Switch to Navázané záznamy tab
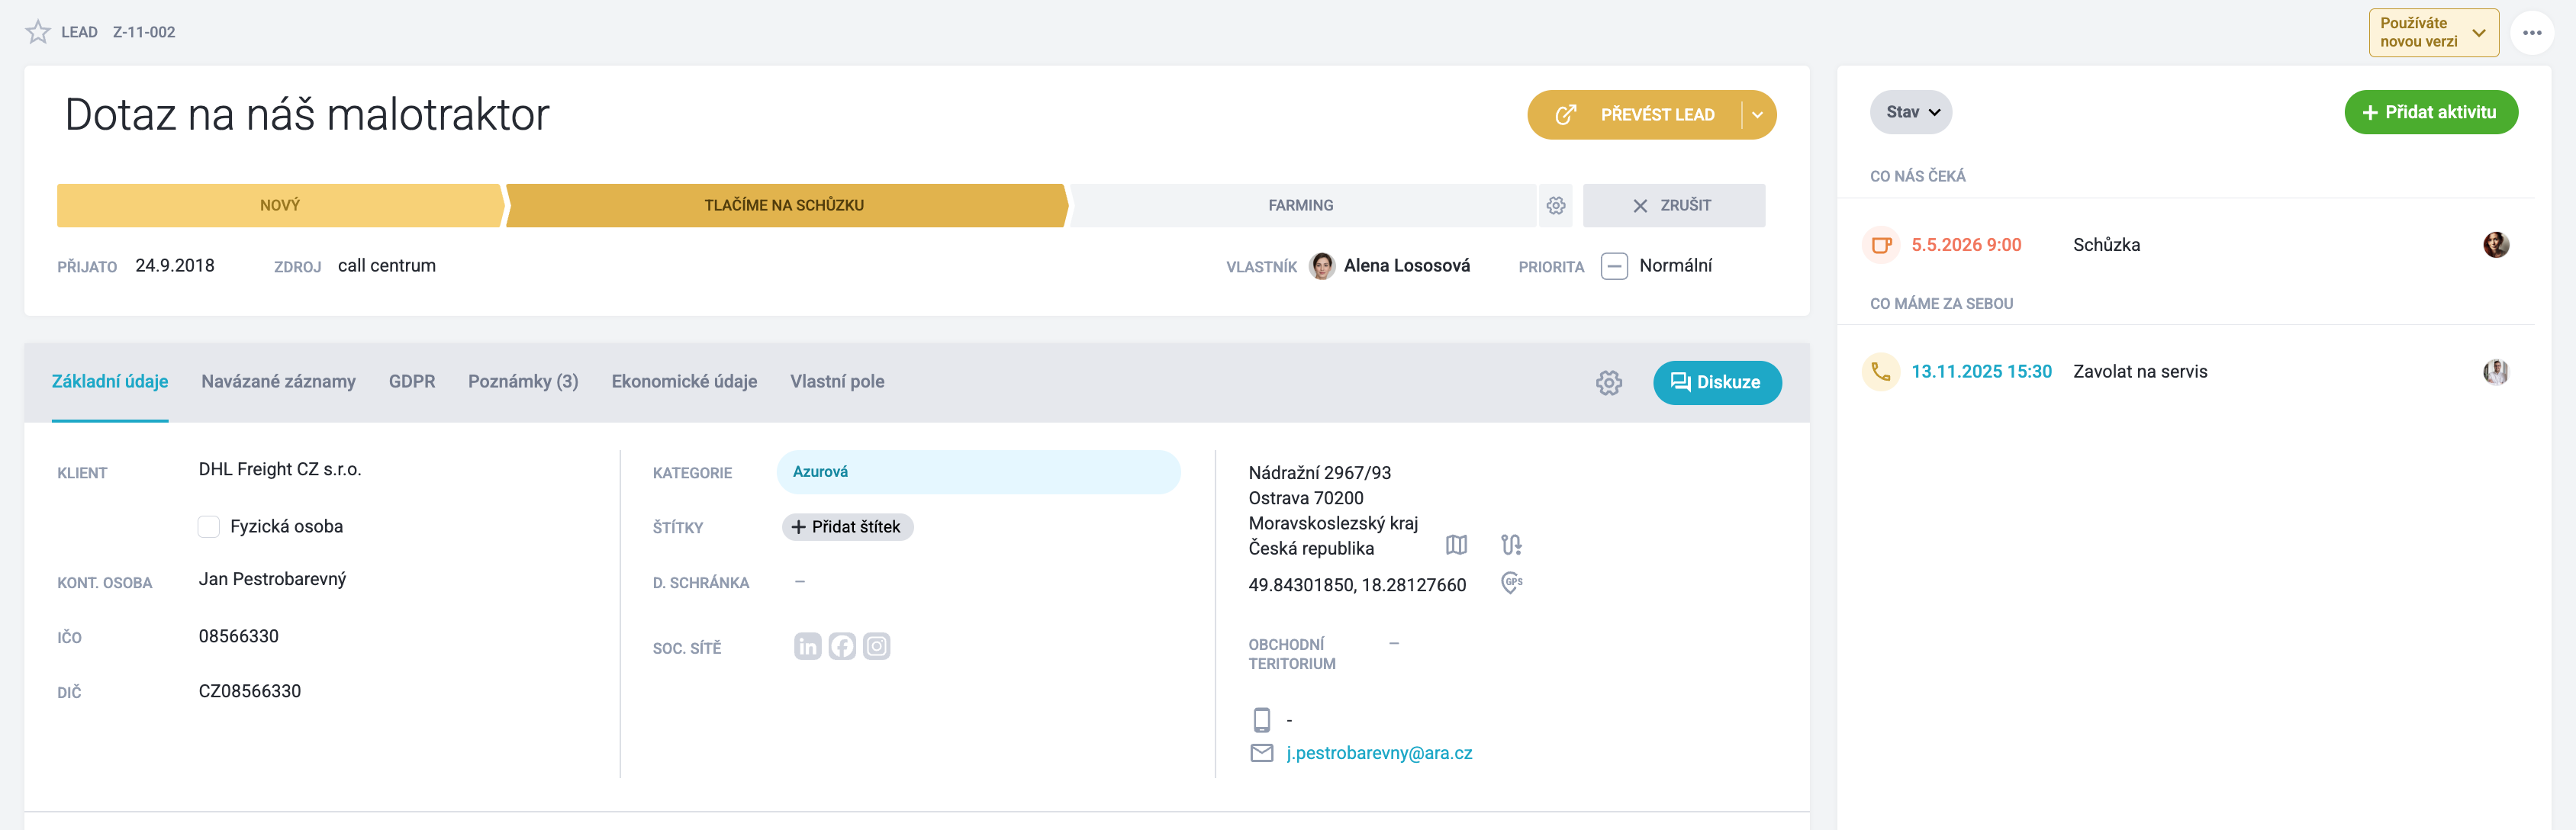The height and width of the screenshot is (830, 2576). point(278,382)
